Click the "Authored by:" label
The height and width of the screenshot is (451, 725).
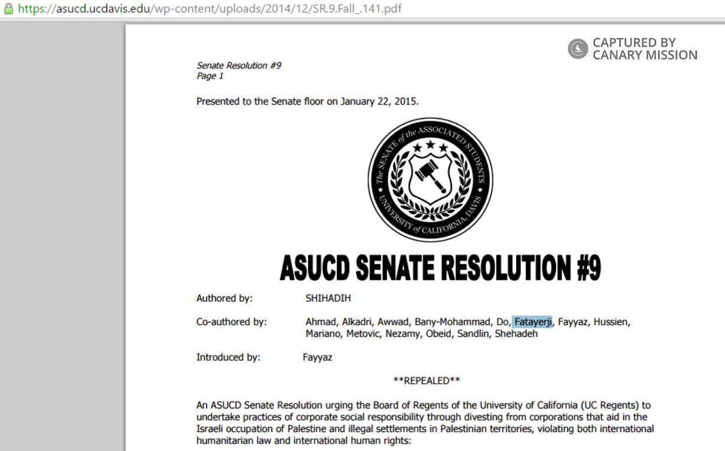click(225, 299)
